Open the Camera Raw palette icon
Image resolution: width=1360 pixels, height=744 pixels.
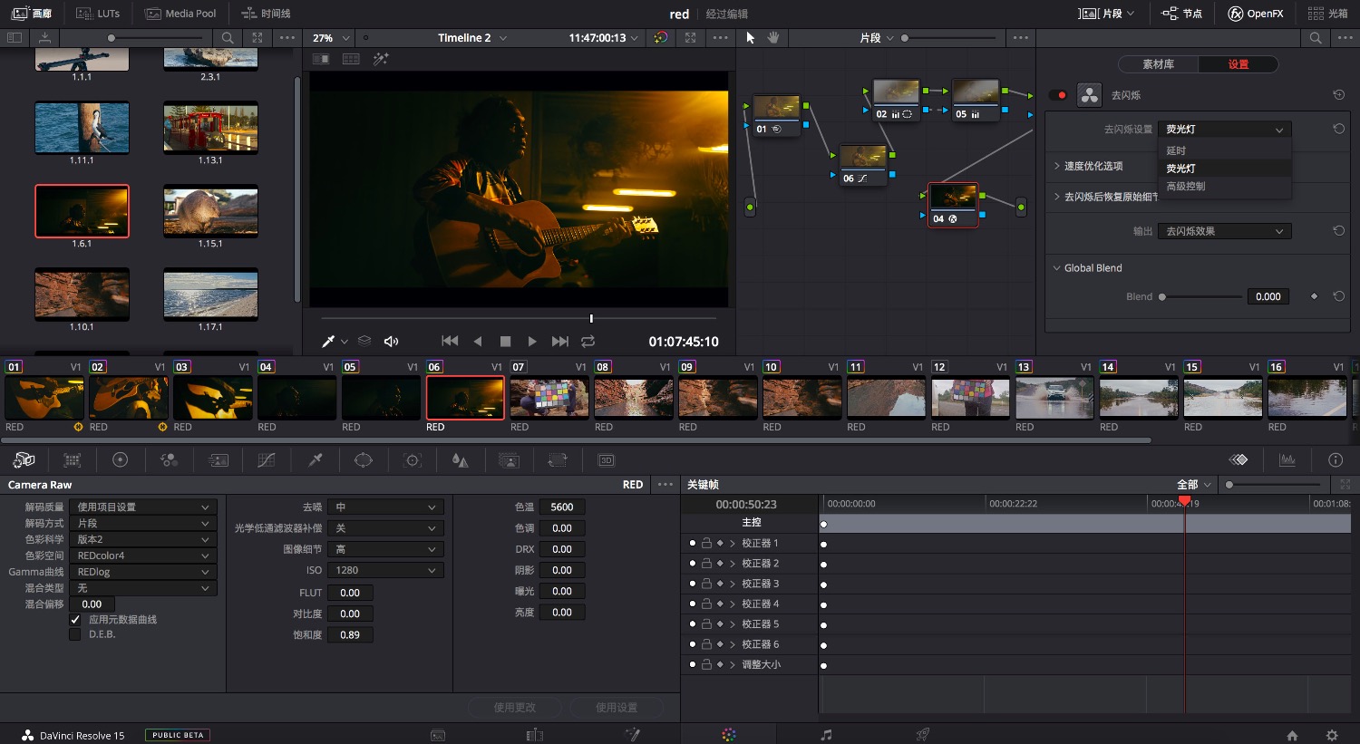coord(24,460)
